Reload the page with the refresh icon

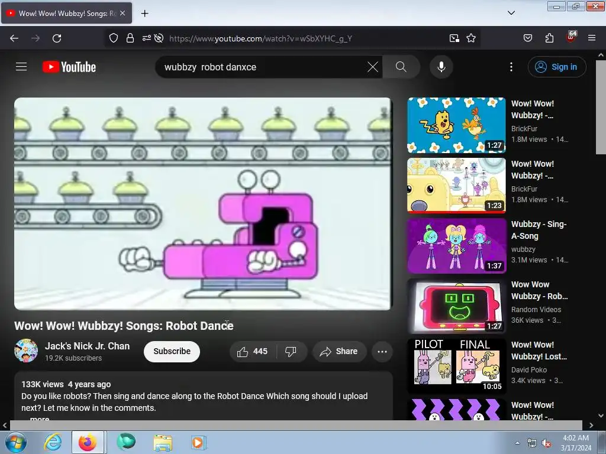[57, 38]
